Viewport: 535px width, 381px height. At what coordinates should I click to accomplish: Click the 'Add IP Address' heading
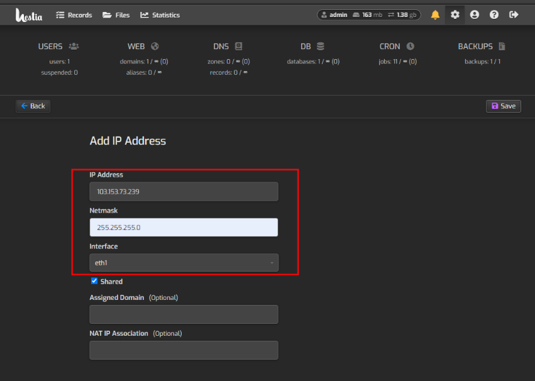click(x=128, y=141)
